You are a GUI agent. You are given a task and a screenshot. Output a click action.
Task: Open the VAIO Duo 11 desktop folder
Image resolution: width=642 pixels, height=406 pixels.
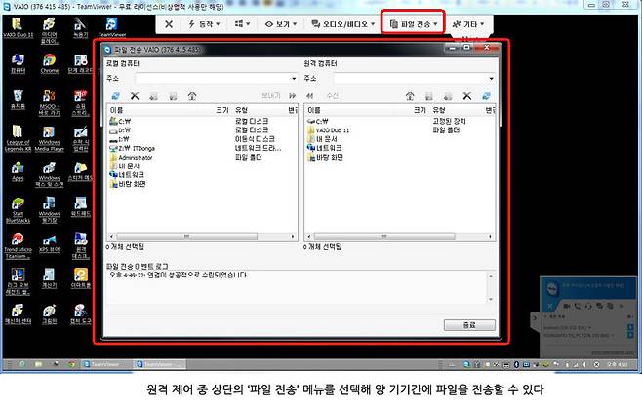[18, 28]
